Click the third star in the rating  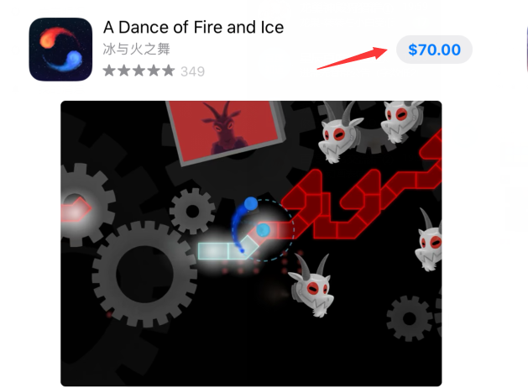(139, 71)
